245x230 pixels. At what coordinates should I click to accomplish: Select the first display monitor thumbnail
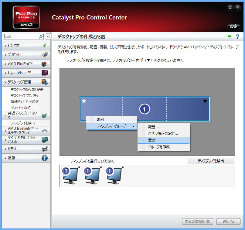point(70,175)
